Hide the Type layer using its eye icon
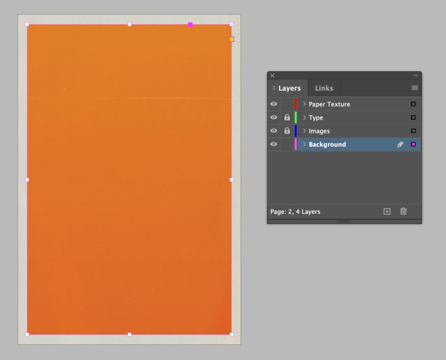 (274, 117)
